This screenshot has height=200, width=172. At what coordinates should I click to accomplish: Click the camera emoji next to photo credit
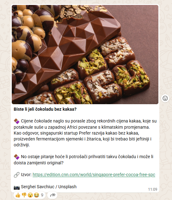17,187
